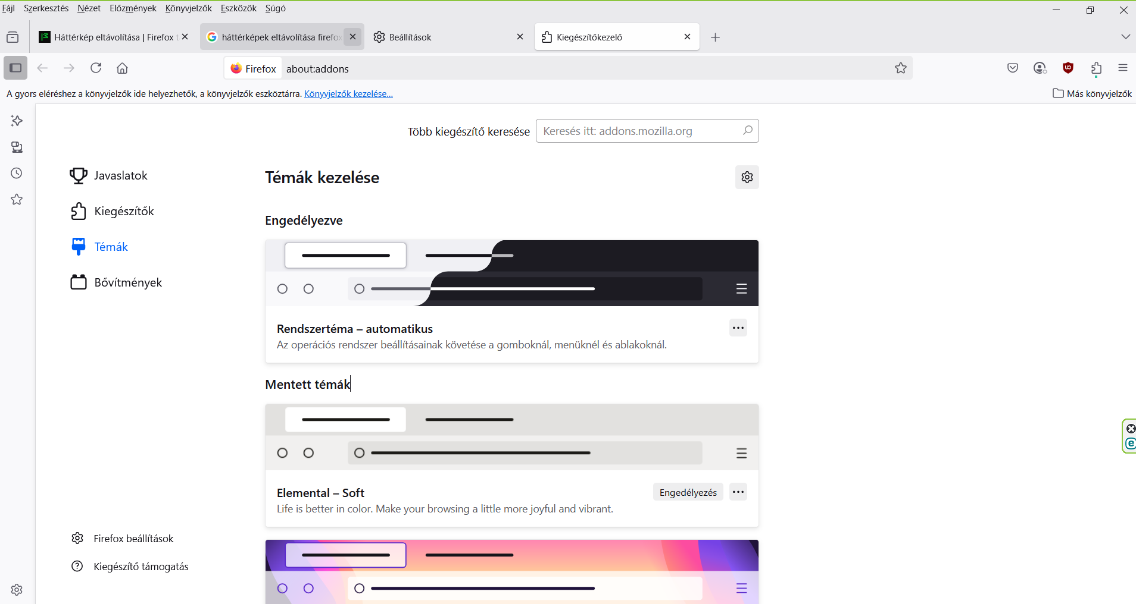Image resolution: width=1136 pixels, height=604 pixels.
Task: Close the Kiegészítőkezelő tab
Action: [687, 37]
